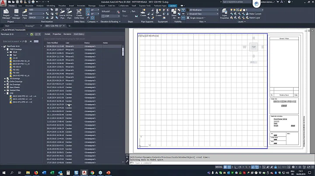315x176 pixels.
Task: Open the COP elevation justification dropdown
Action: point(111,16)
